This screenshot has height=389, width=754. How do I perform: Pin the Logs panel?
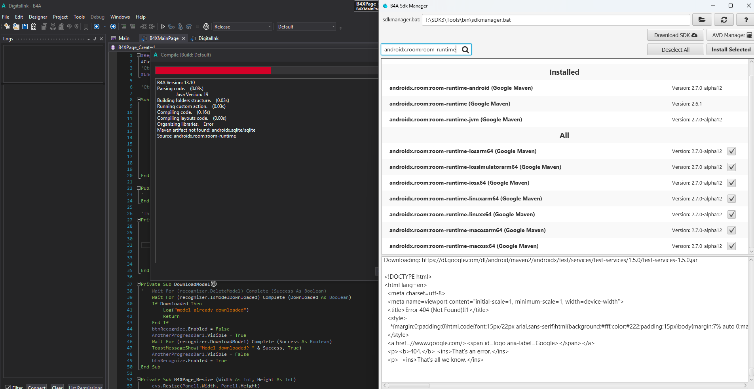pyautogui.click(x=95, y=39)
